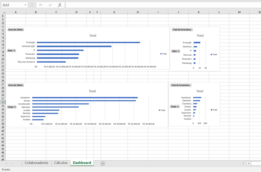
Task: Select column A header
Action: (x=16, y=12)
